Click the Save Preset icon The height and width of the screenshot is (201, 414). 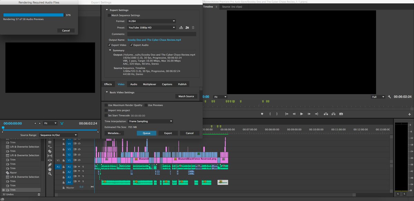[x=181, y=27]
